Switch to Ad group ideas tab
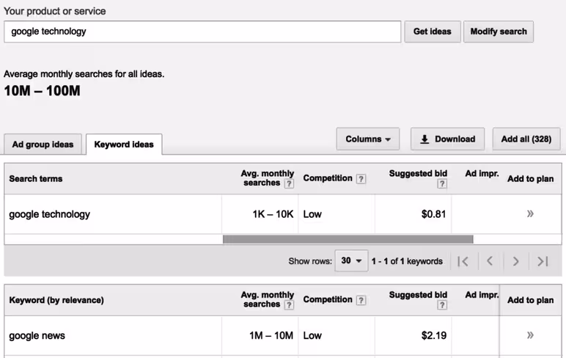566x358 pixels. [43, 145]
